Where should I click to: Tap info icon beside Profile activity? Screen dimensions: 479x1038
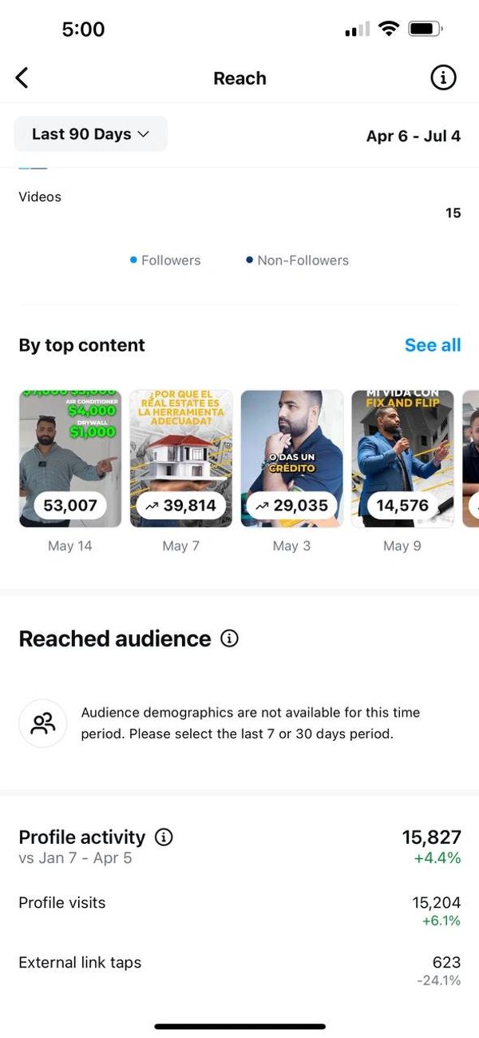(164, 837)
